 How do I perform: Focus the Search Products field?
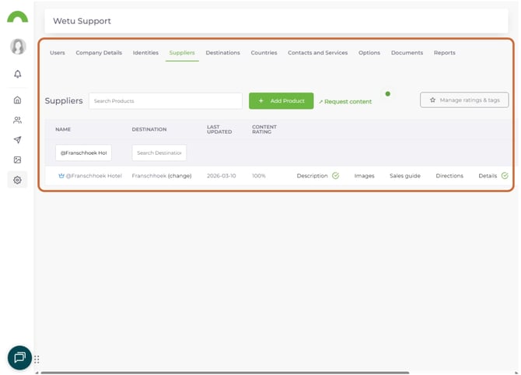tap(165, 101)
